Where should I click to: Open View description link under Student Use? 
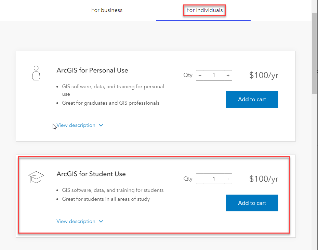(x=76, y=221)
